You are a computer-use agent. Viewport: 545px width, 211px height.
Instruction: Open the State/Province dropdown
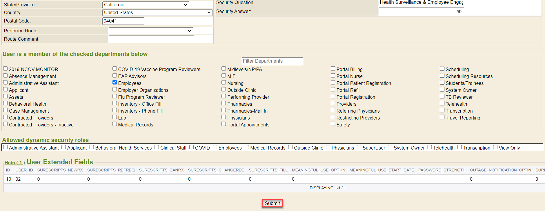pyautogui.click(x=146, y=5)
